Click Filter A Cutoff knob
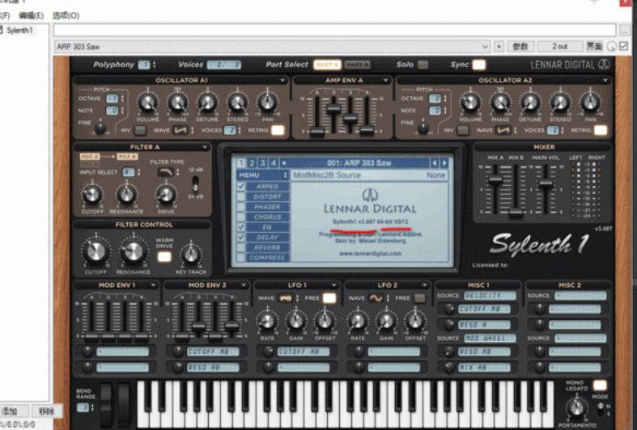 [92, 195]
